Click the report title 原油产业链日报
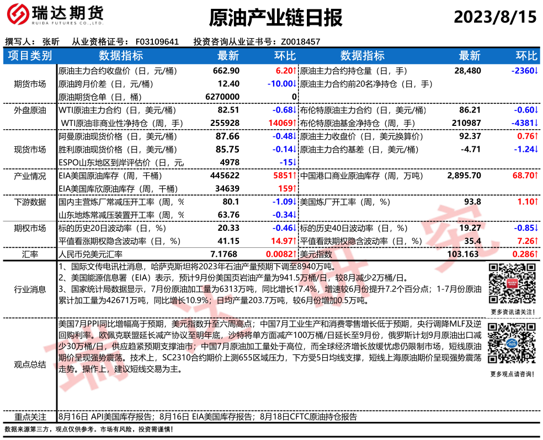 coord(276,18)
